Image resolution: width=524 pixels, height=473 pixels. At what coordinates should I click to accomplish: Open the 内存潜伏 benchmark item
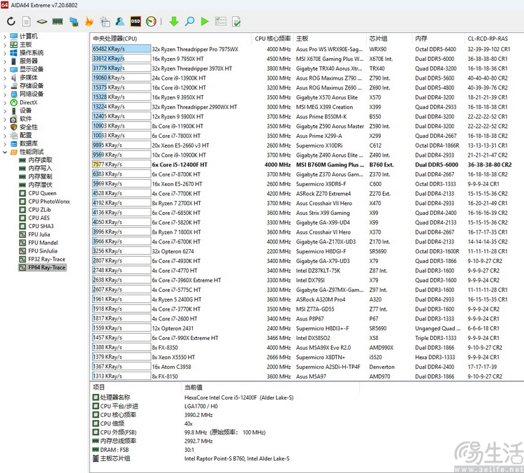point(36,185)
